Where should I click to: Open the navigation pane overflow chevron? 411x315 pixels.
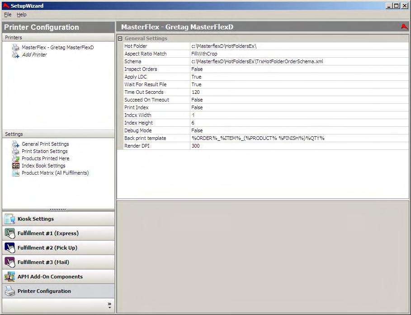point(109,305)
